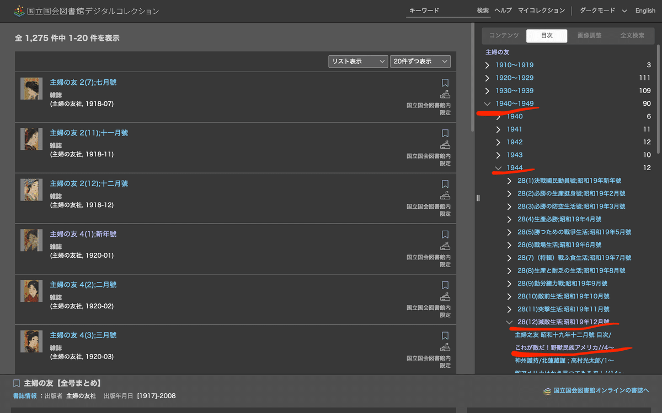This screenshot has height=413, width=662.
Task: Collapse 28(12)滅敵生活 issue node
Action: tap(510, 323)
